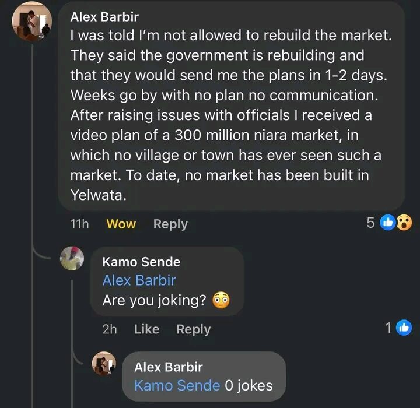Reply to Kamo Sende's comment

(x=193, y=329)
